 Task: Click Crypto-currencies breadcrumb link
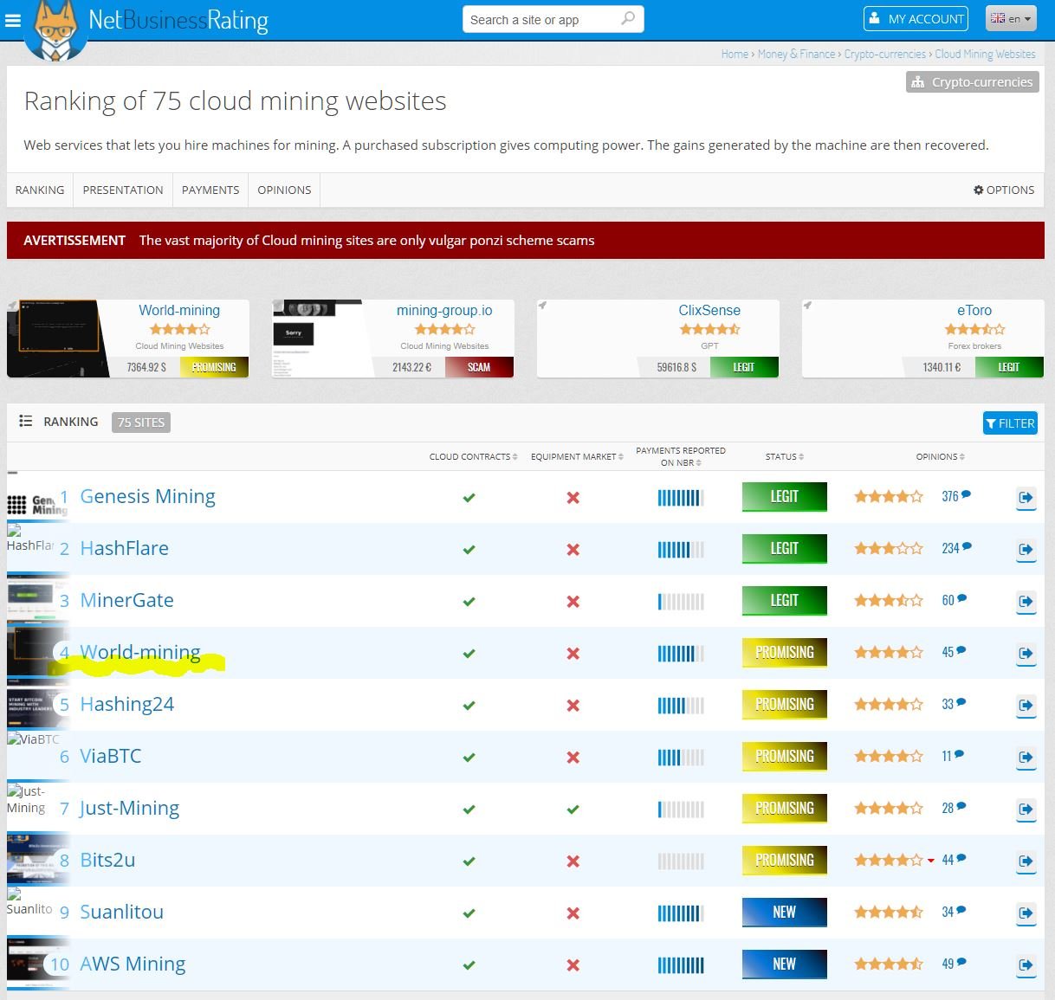coord(884,54)
